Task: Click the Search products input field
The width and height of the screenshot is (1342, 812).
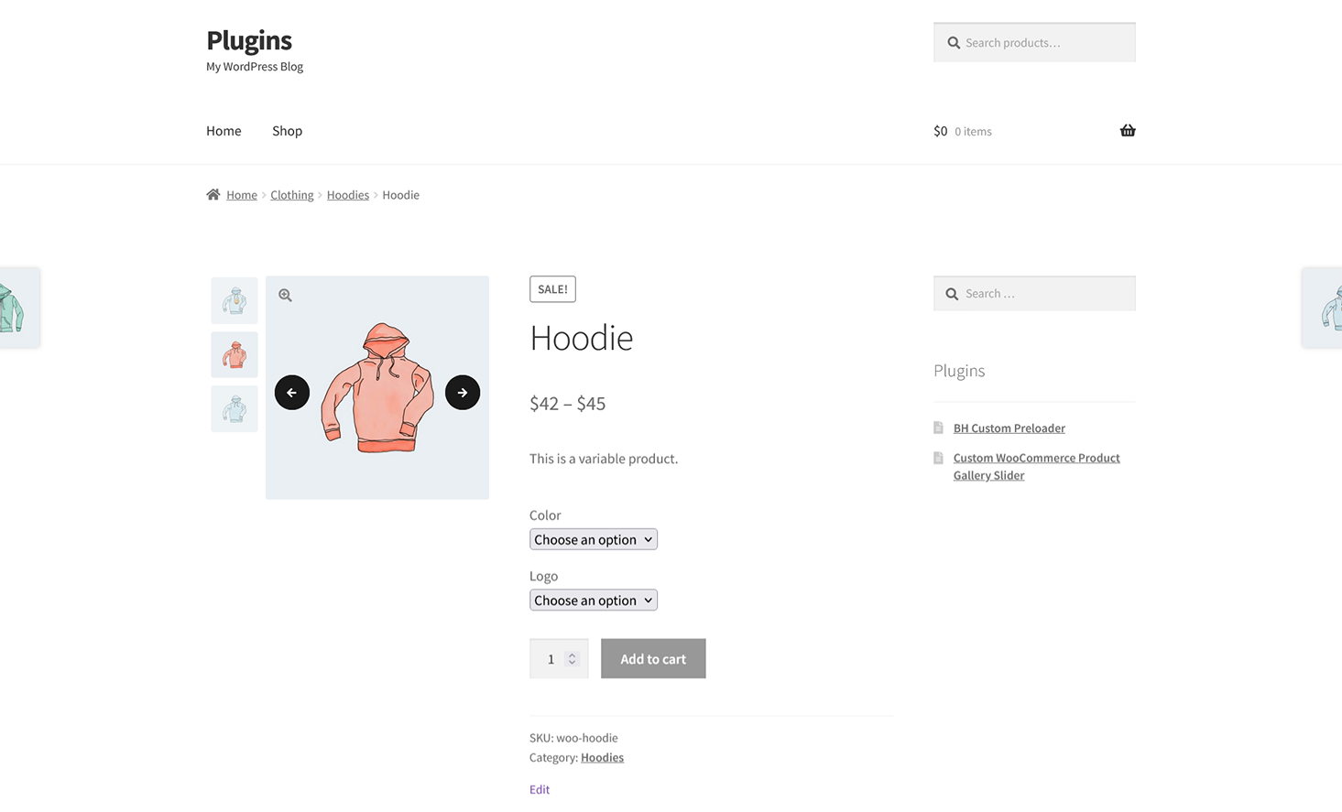Action: tap(1044, 43)
